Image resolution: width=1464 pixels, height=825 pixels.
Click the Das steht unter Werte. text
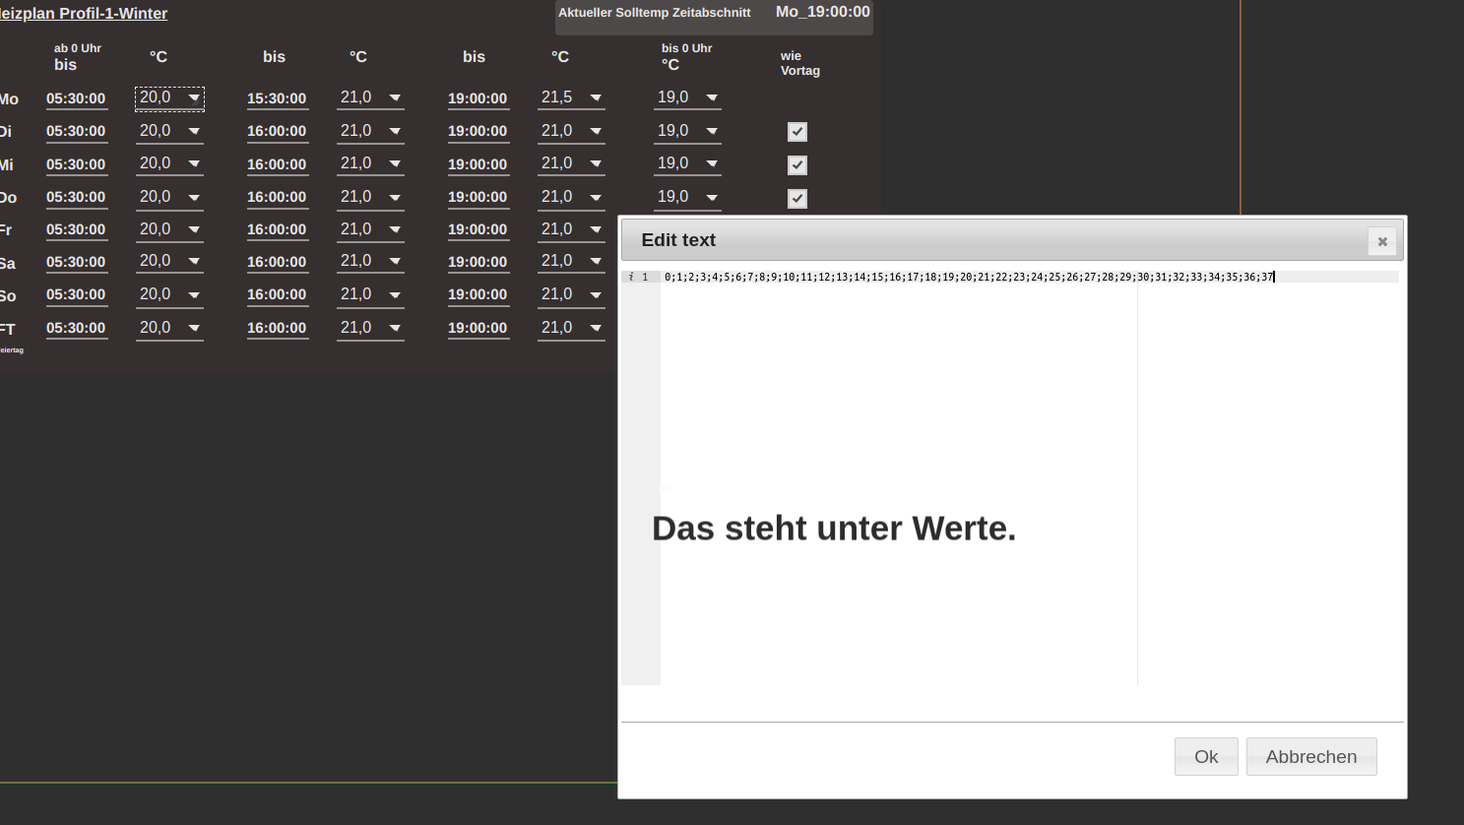(834, 529)
